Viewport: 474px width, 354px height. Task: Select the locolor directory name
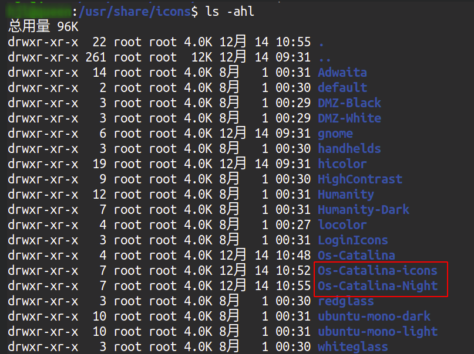[342, 224]
